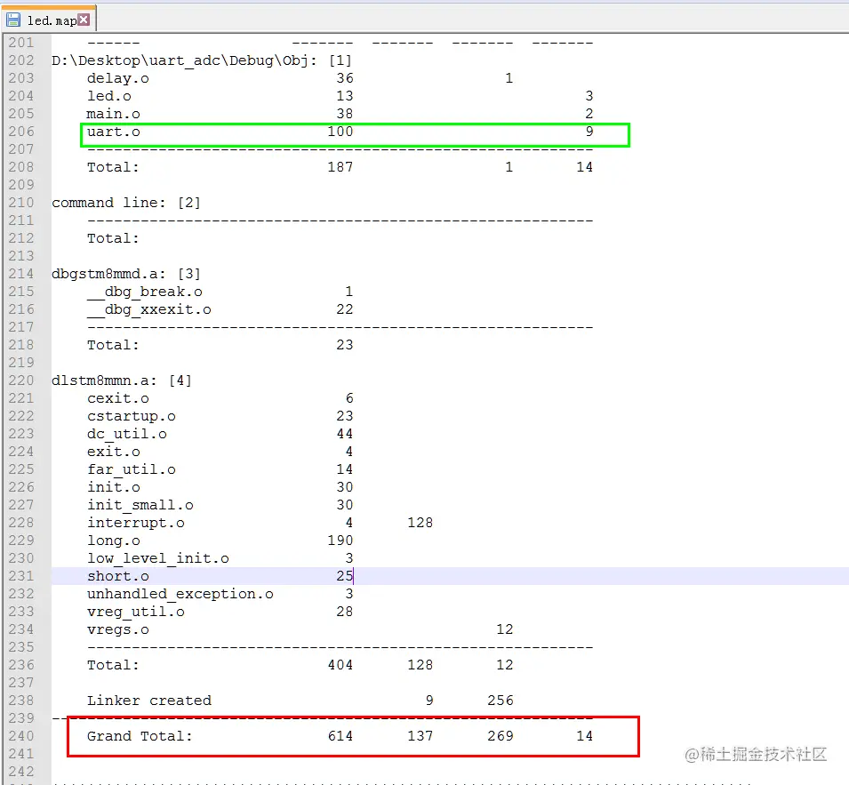Click on 'dc_util.o' entry
The image size is (849, 785).
[x=127, y=434]
